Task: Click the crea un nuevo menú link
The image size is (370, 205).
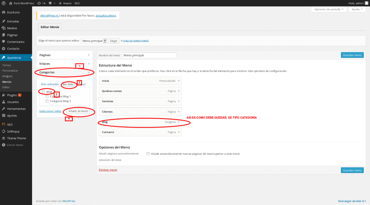Action: click(136, 41)
